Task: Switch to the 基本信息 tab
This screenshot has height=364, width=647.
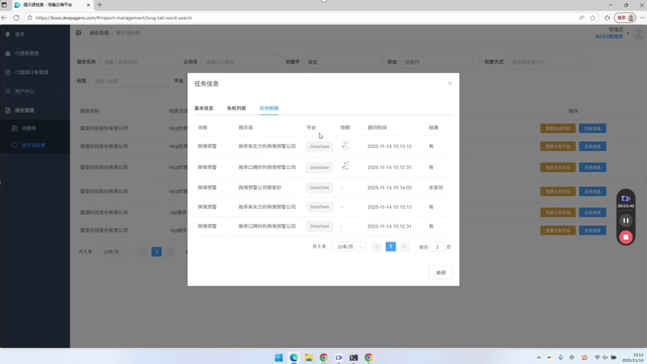Action: coord(204,108)
